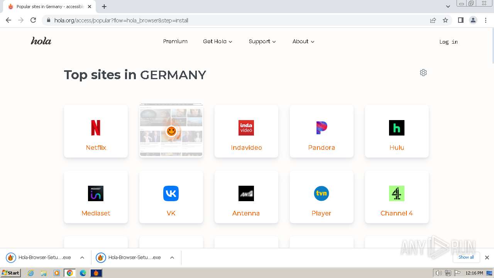Viewport: 494px width, 278px height.
Task: Share this page from the address bar
Action: click(433, 20)
